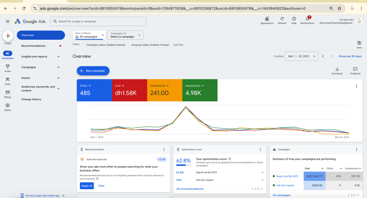Image resolution: width=367 pixels, height=198 pixels.
Task: Open Cost column dropdown in Campaigns table
Action: tap(323, 169)
